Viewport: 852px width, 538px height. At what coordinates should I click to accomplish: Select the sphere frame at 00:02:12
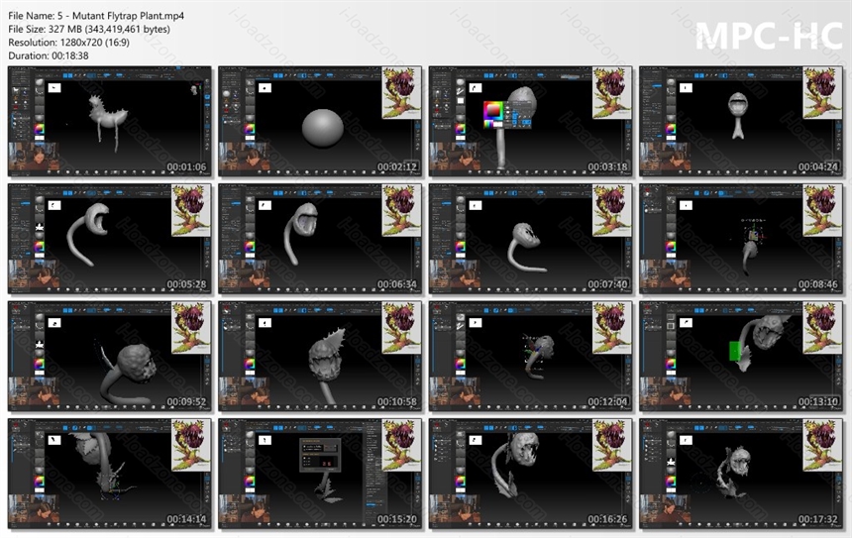point(320,121)
